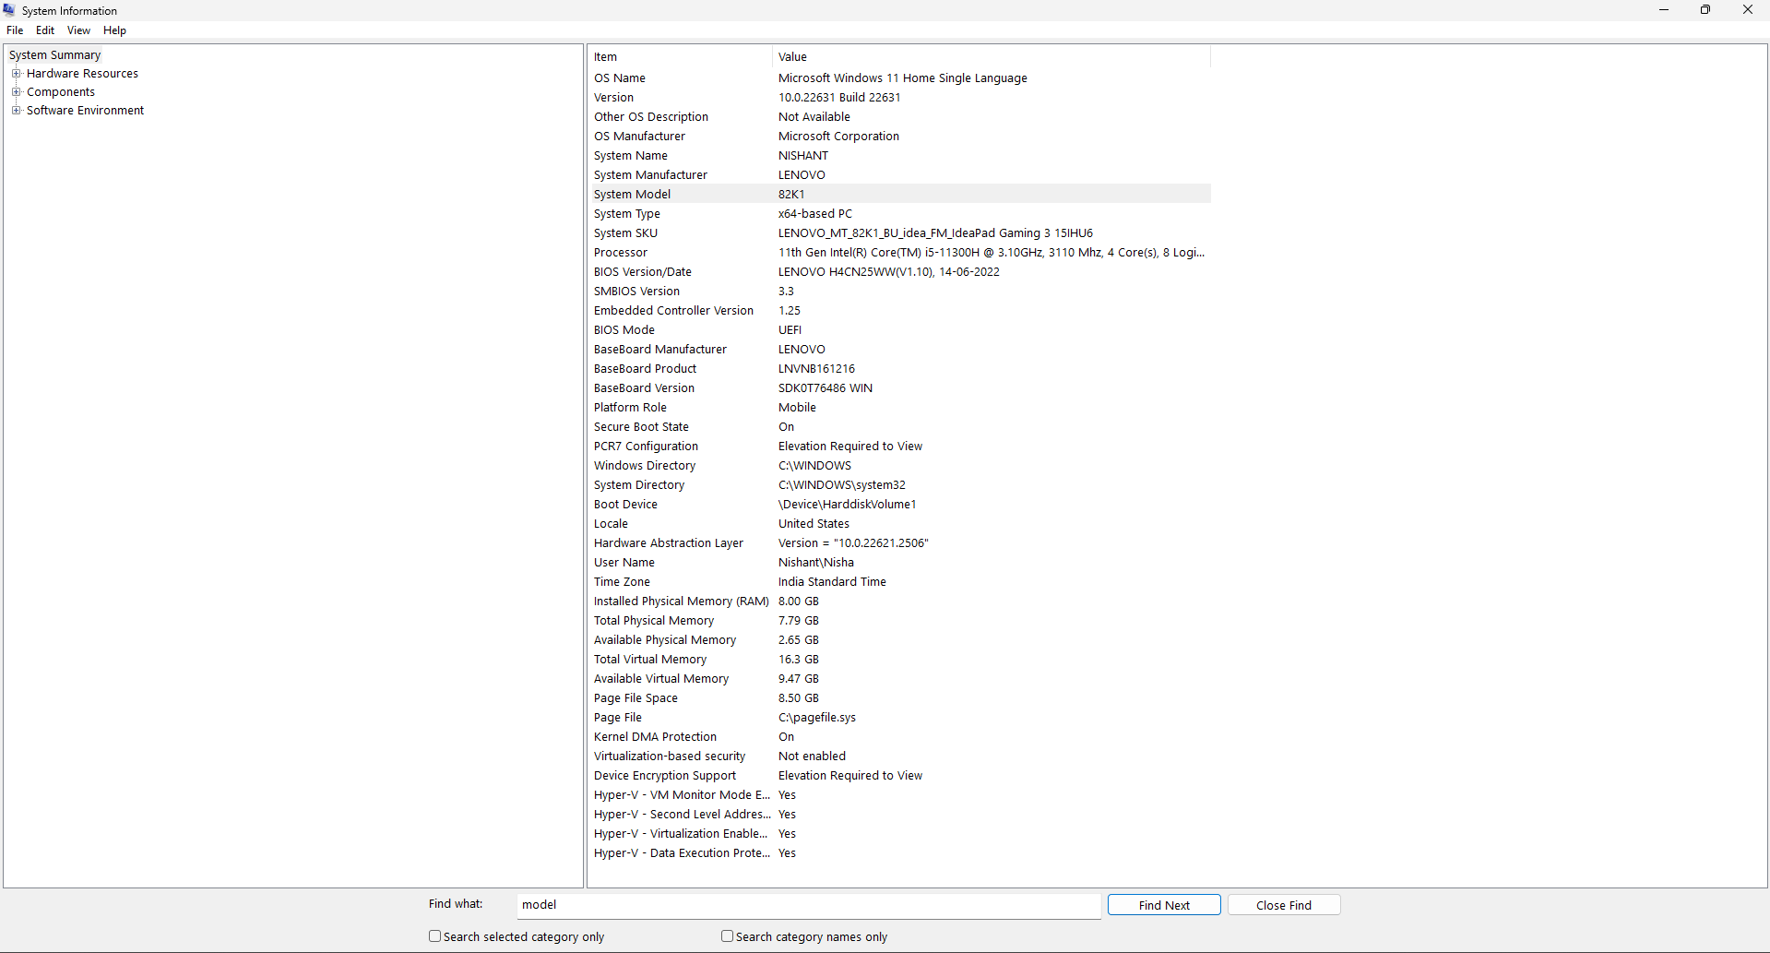Open the File menu

coord(15,30)
